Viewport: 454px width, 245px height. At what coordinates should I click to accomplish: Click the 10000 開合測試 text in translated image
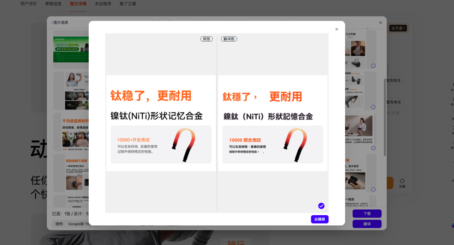click(x=245, y=140)
